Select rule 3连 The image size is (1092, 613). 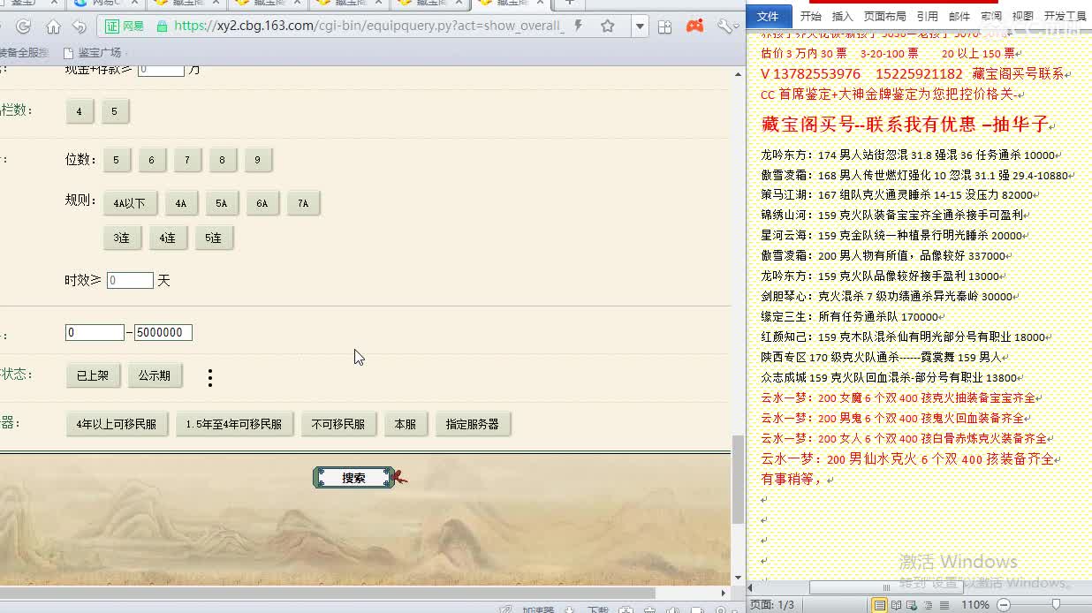coord(122,238)
